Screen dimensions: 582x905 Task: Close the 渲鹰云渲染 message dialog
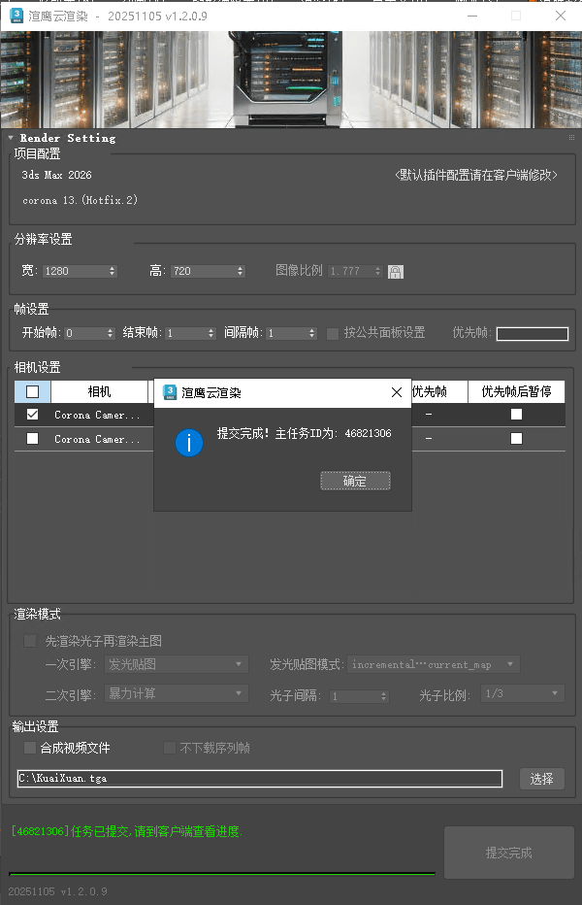[x=397, y=392]
